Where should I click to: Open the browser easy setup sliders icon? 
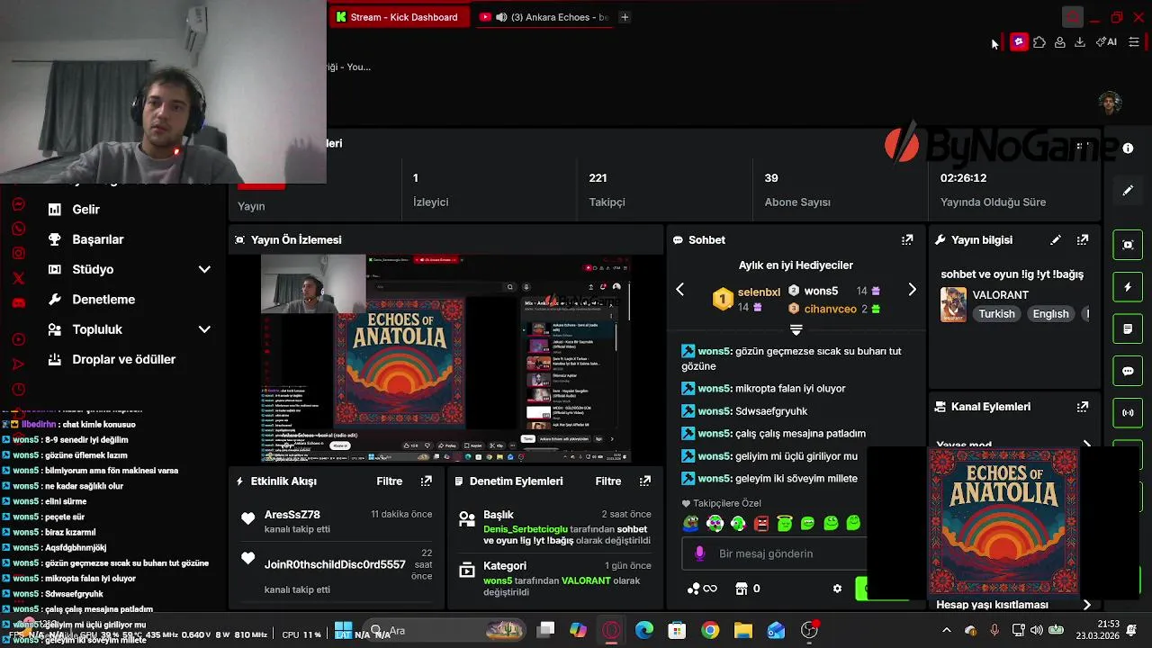pyautogui.click(x=1134, y=42)
